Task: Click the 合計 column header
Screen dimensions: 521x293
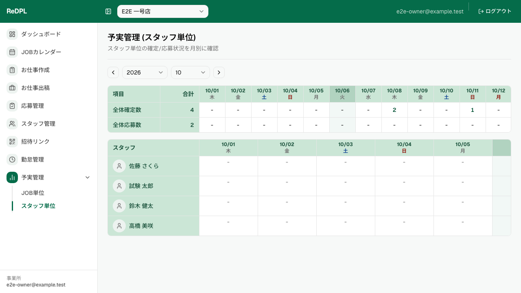Action: [180, 94]
